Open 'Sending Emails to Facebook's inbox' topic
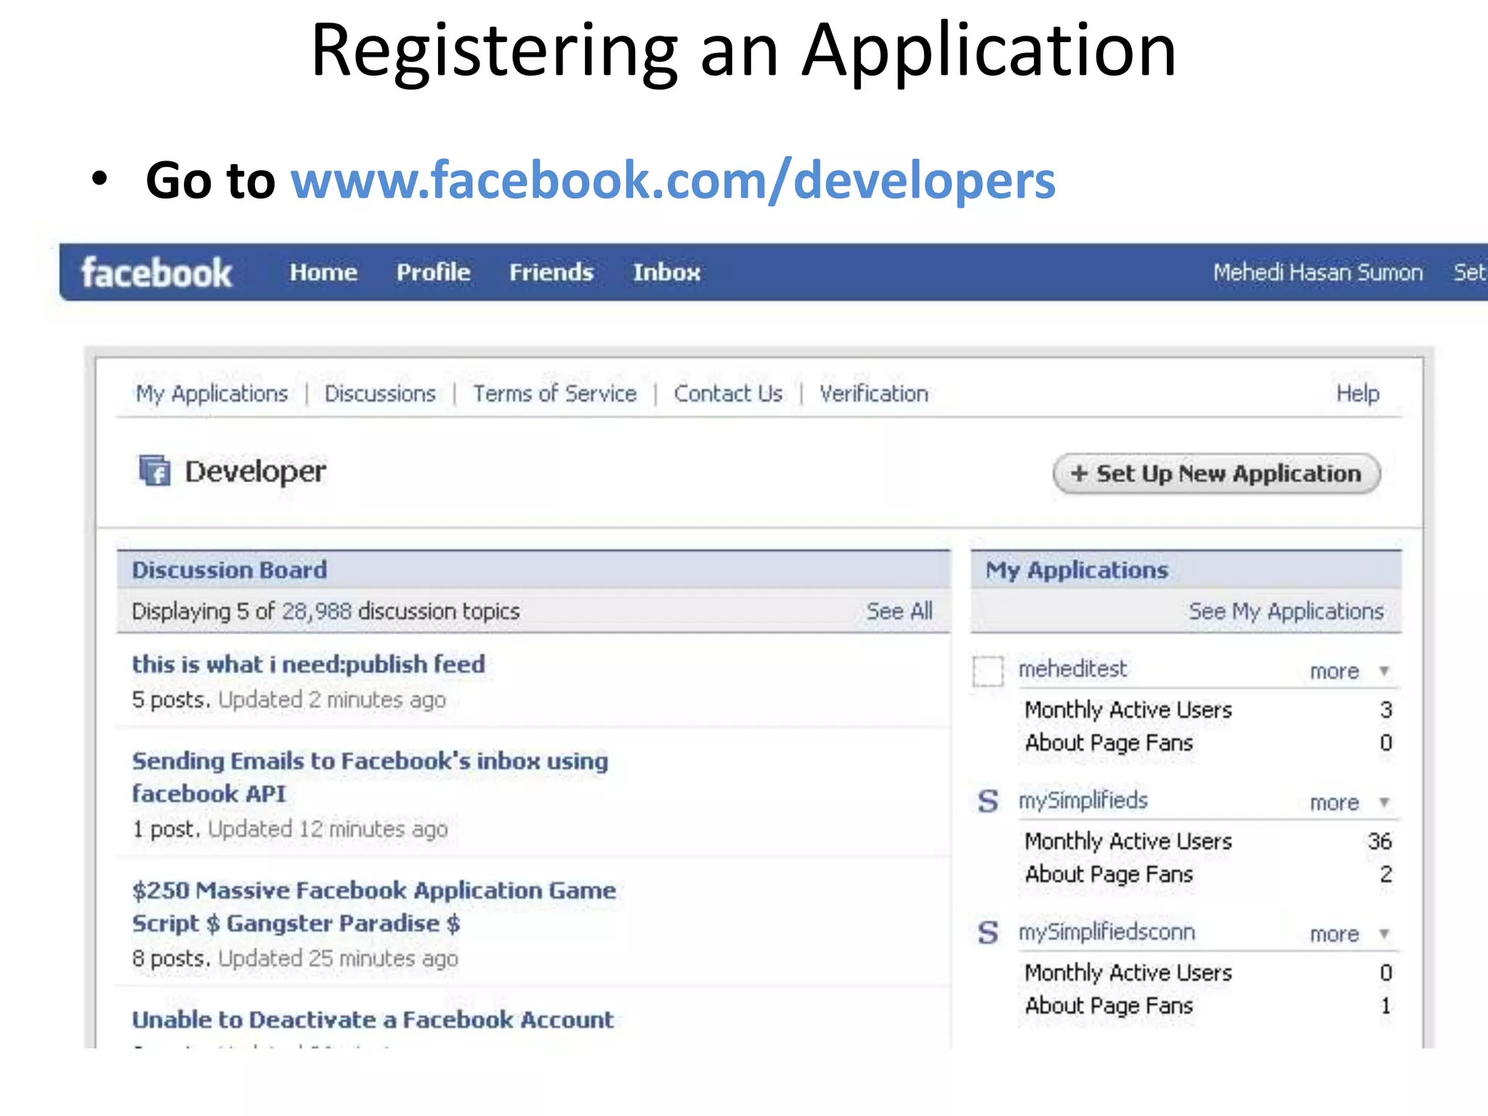Viewport: 1488px width, 1116px height. click(x=371, y=777)
